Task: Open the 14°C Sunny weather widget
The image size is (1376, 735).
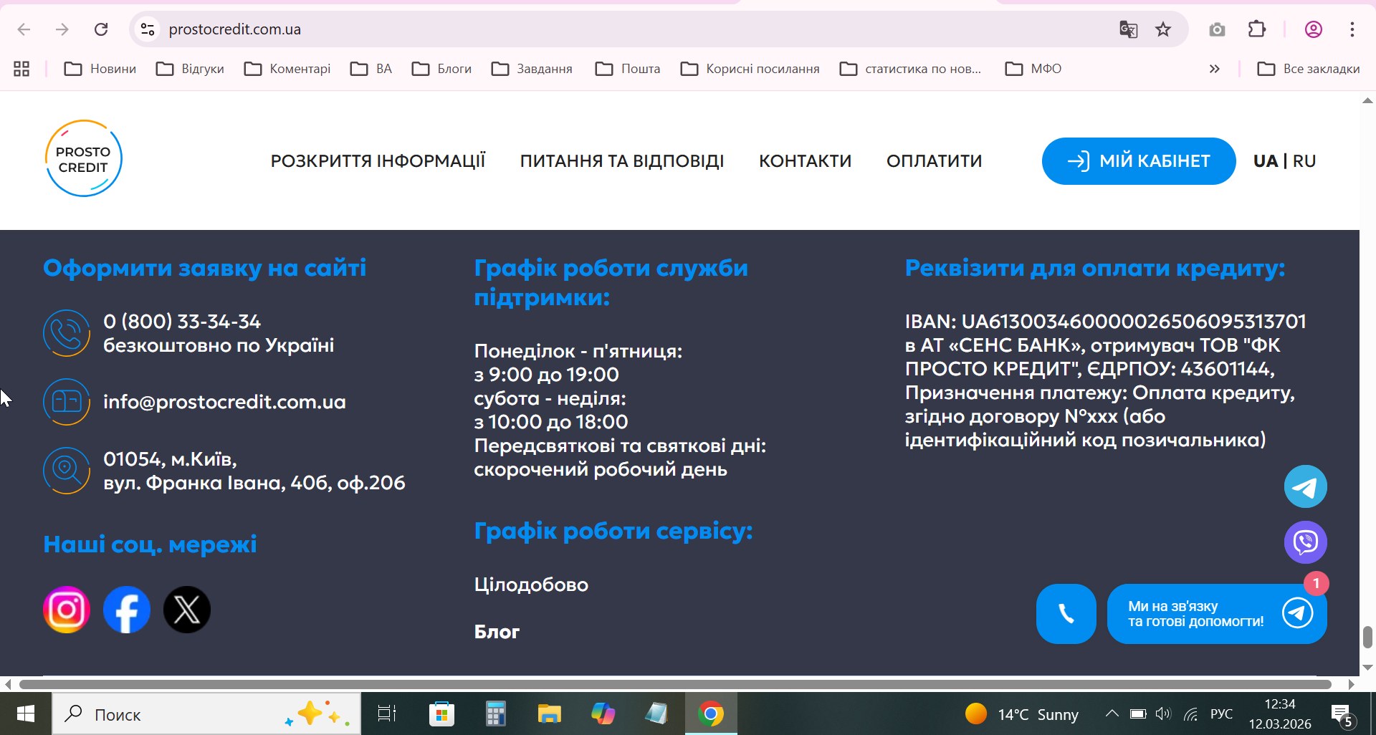Action: click(x=1021, y=714)
